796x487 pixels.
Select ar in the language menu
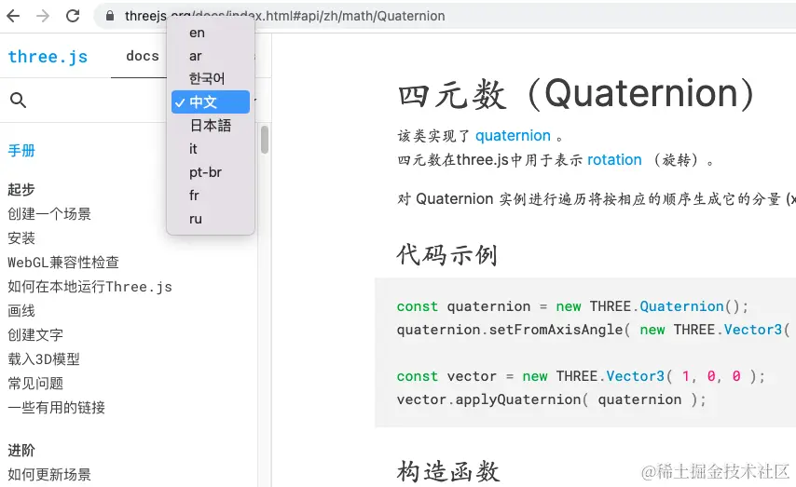click(x=211, y=56)
